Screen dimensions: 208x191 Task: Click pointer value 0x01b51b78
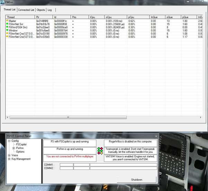[43, 24]
